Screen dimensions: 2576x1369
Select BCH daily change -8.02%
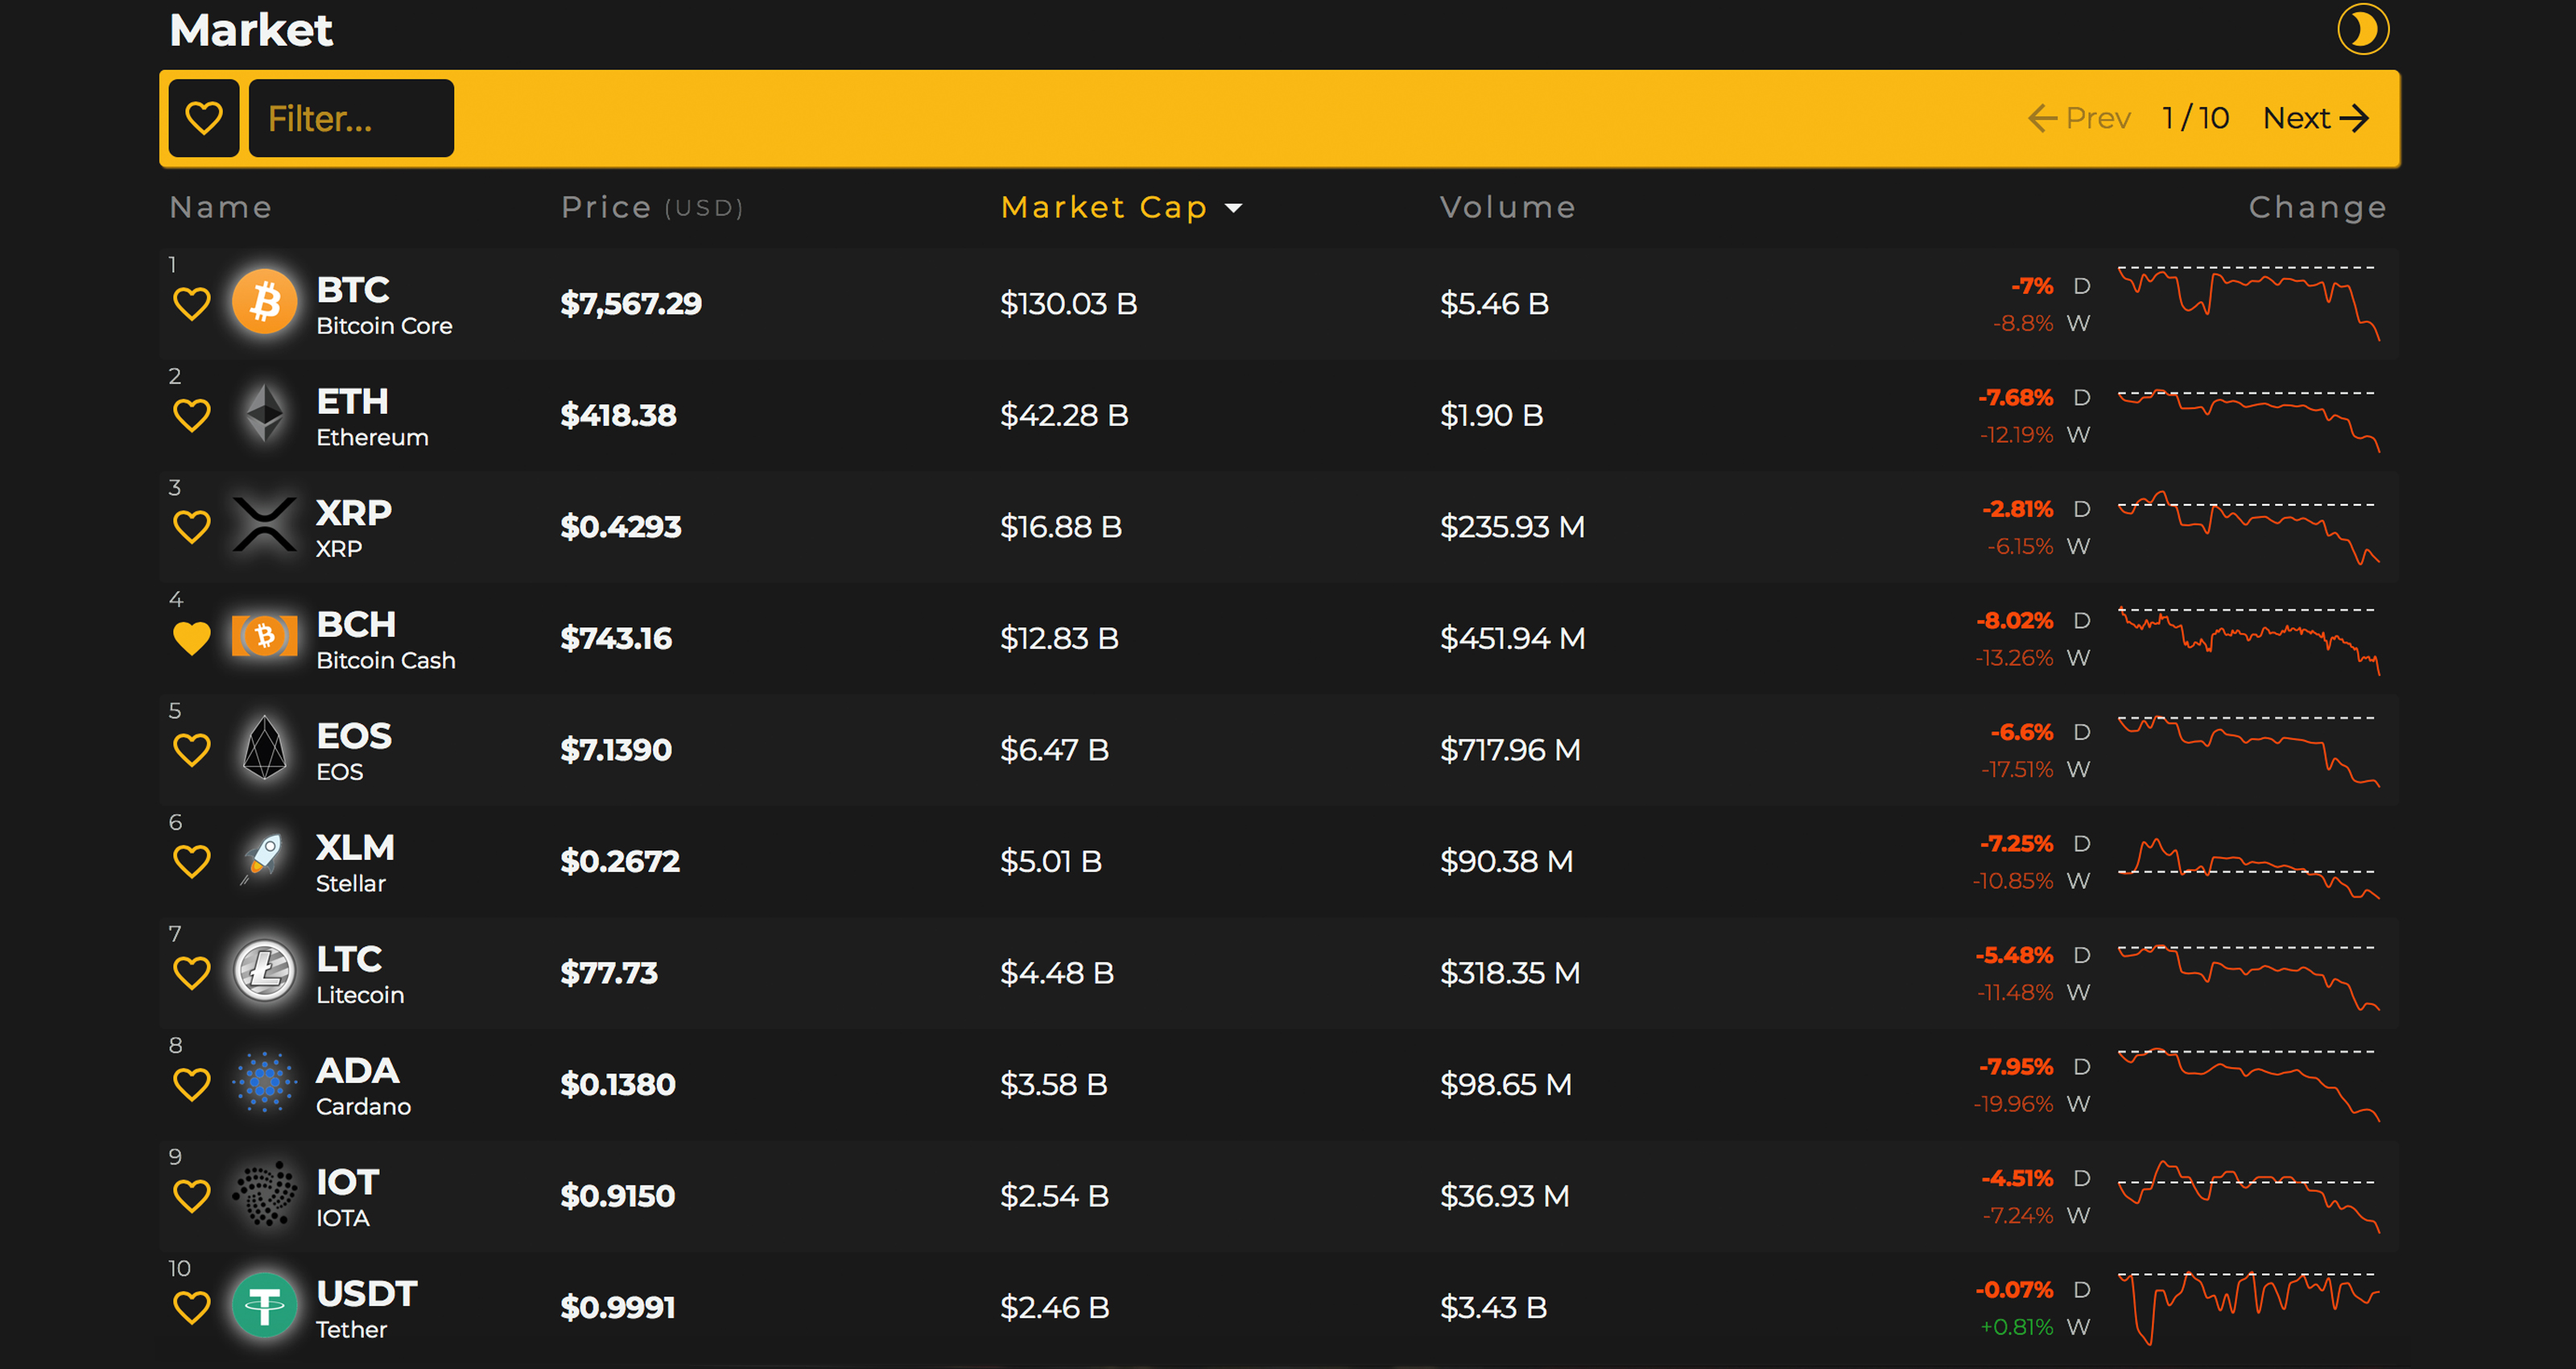pyautogui.click(x=2014, y=620)
